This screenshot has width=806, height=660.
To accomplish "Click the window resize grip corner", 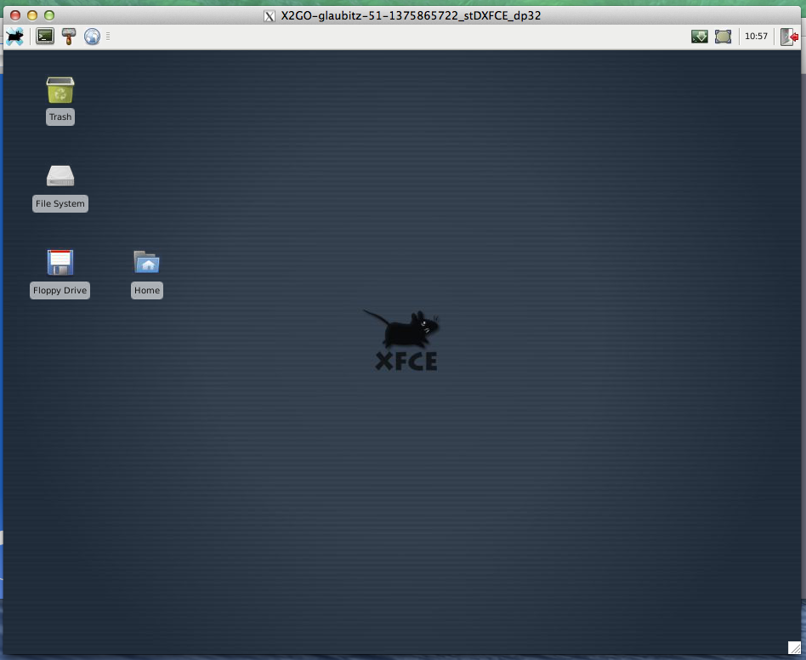I will pyautogui.click(x=794, y=647).
